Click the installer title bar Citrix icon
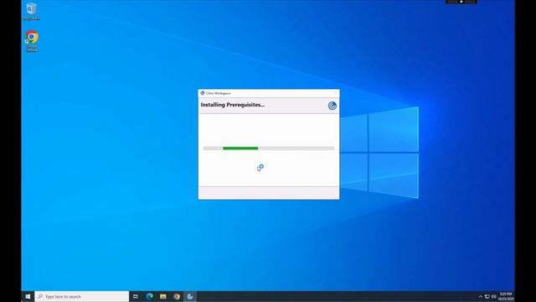Image resolution: width=536 pixels, height=302 pixels. pos(203,93)
